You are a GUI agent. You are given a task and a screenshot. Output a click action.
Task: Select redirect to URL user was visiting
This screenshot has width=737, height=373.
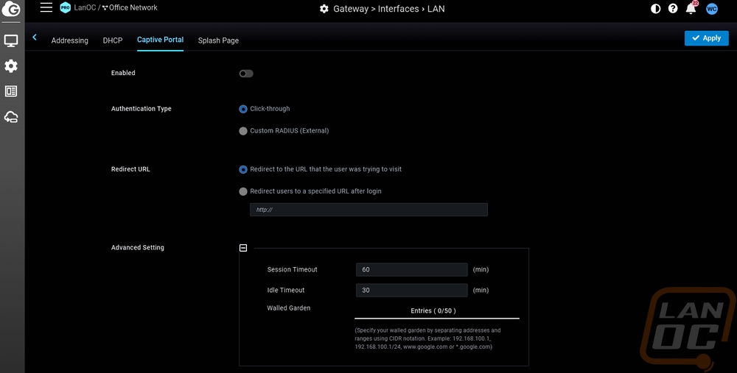coord(243,169)
